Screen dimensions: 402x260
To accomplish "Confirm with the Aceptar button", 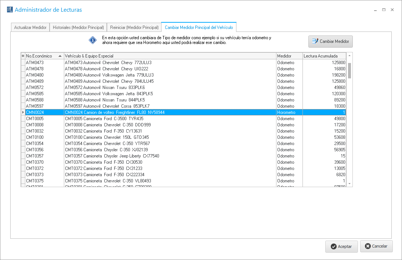I will [341, 246].
